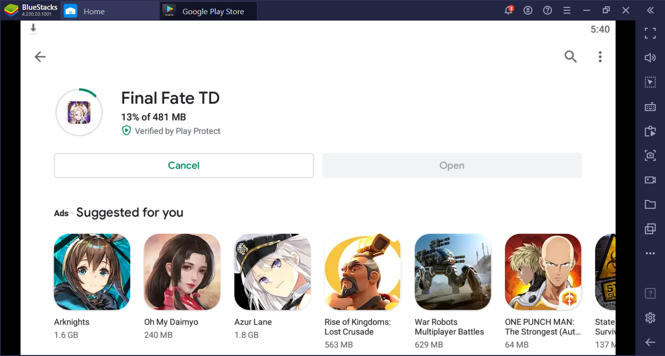Open the sidebar media folder
665x356 pixels.
[x=650, y=204]
